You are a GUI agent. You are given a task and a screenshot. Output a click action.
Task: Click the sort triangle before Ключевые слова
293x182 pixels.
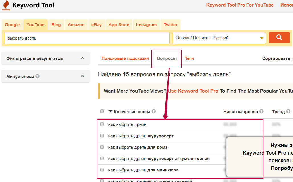point(111,111)
